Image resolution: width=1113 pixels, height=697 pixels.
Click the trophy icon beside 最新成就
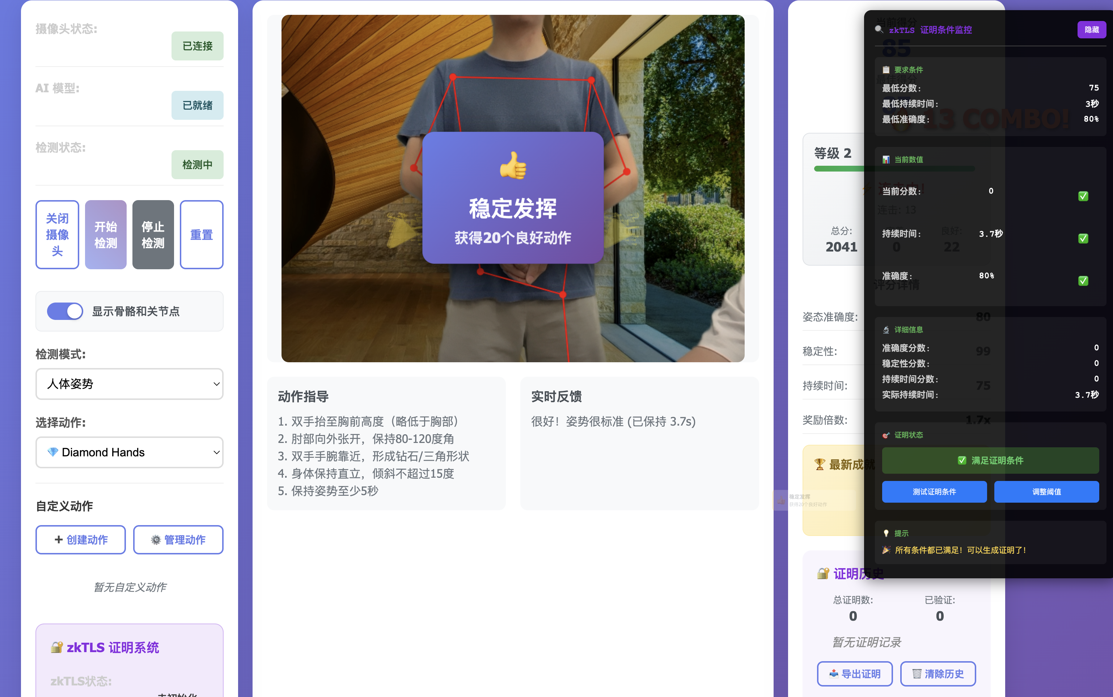coord(820,465)
